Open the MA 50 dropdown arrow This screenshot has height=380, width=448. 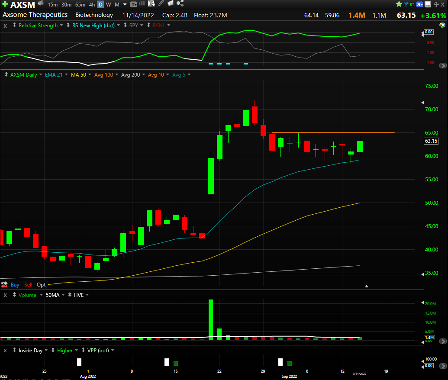click(x=90, y=75)
